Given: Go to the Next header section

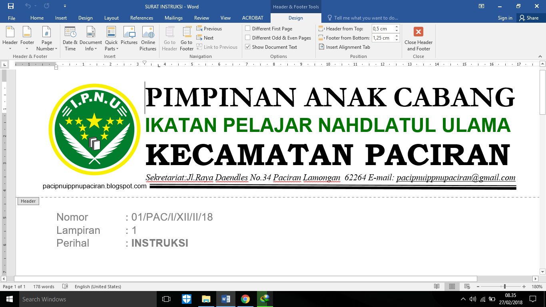Looking at the screenshot, I should point(205,38).
